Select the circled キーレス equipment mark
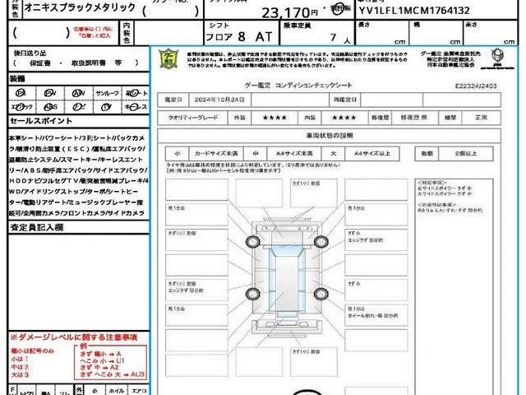Screen dimensions: 526x395 [136, 107]
